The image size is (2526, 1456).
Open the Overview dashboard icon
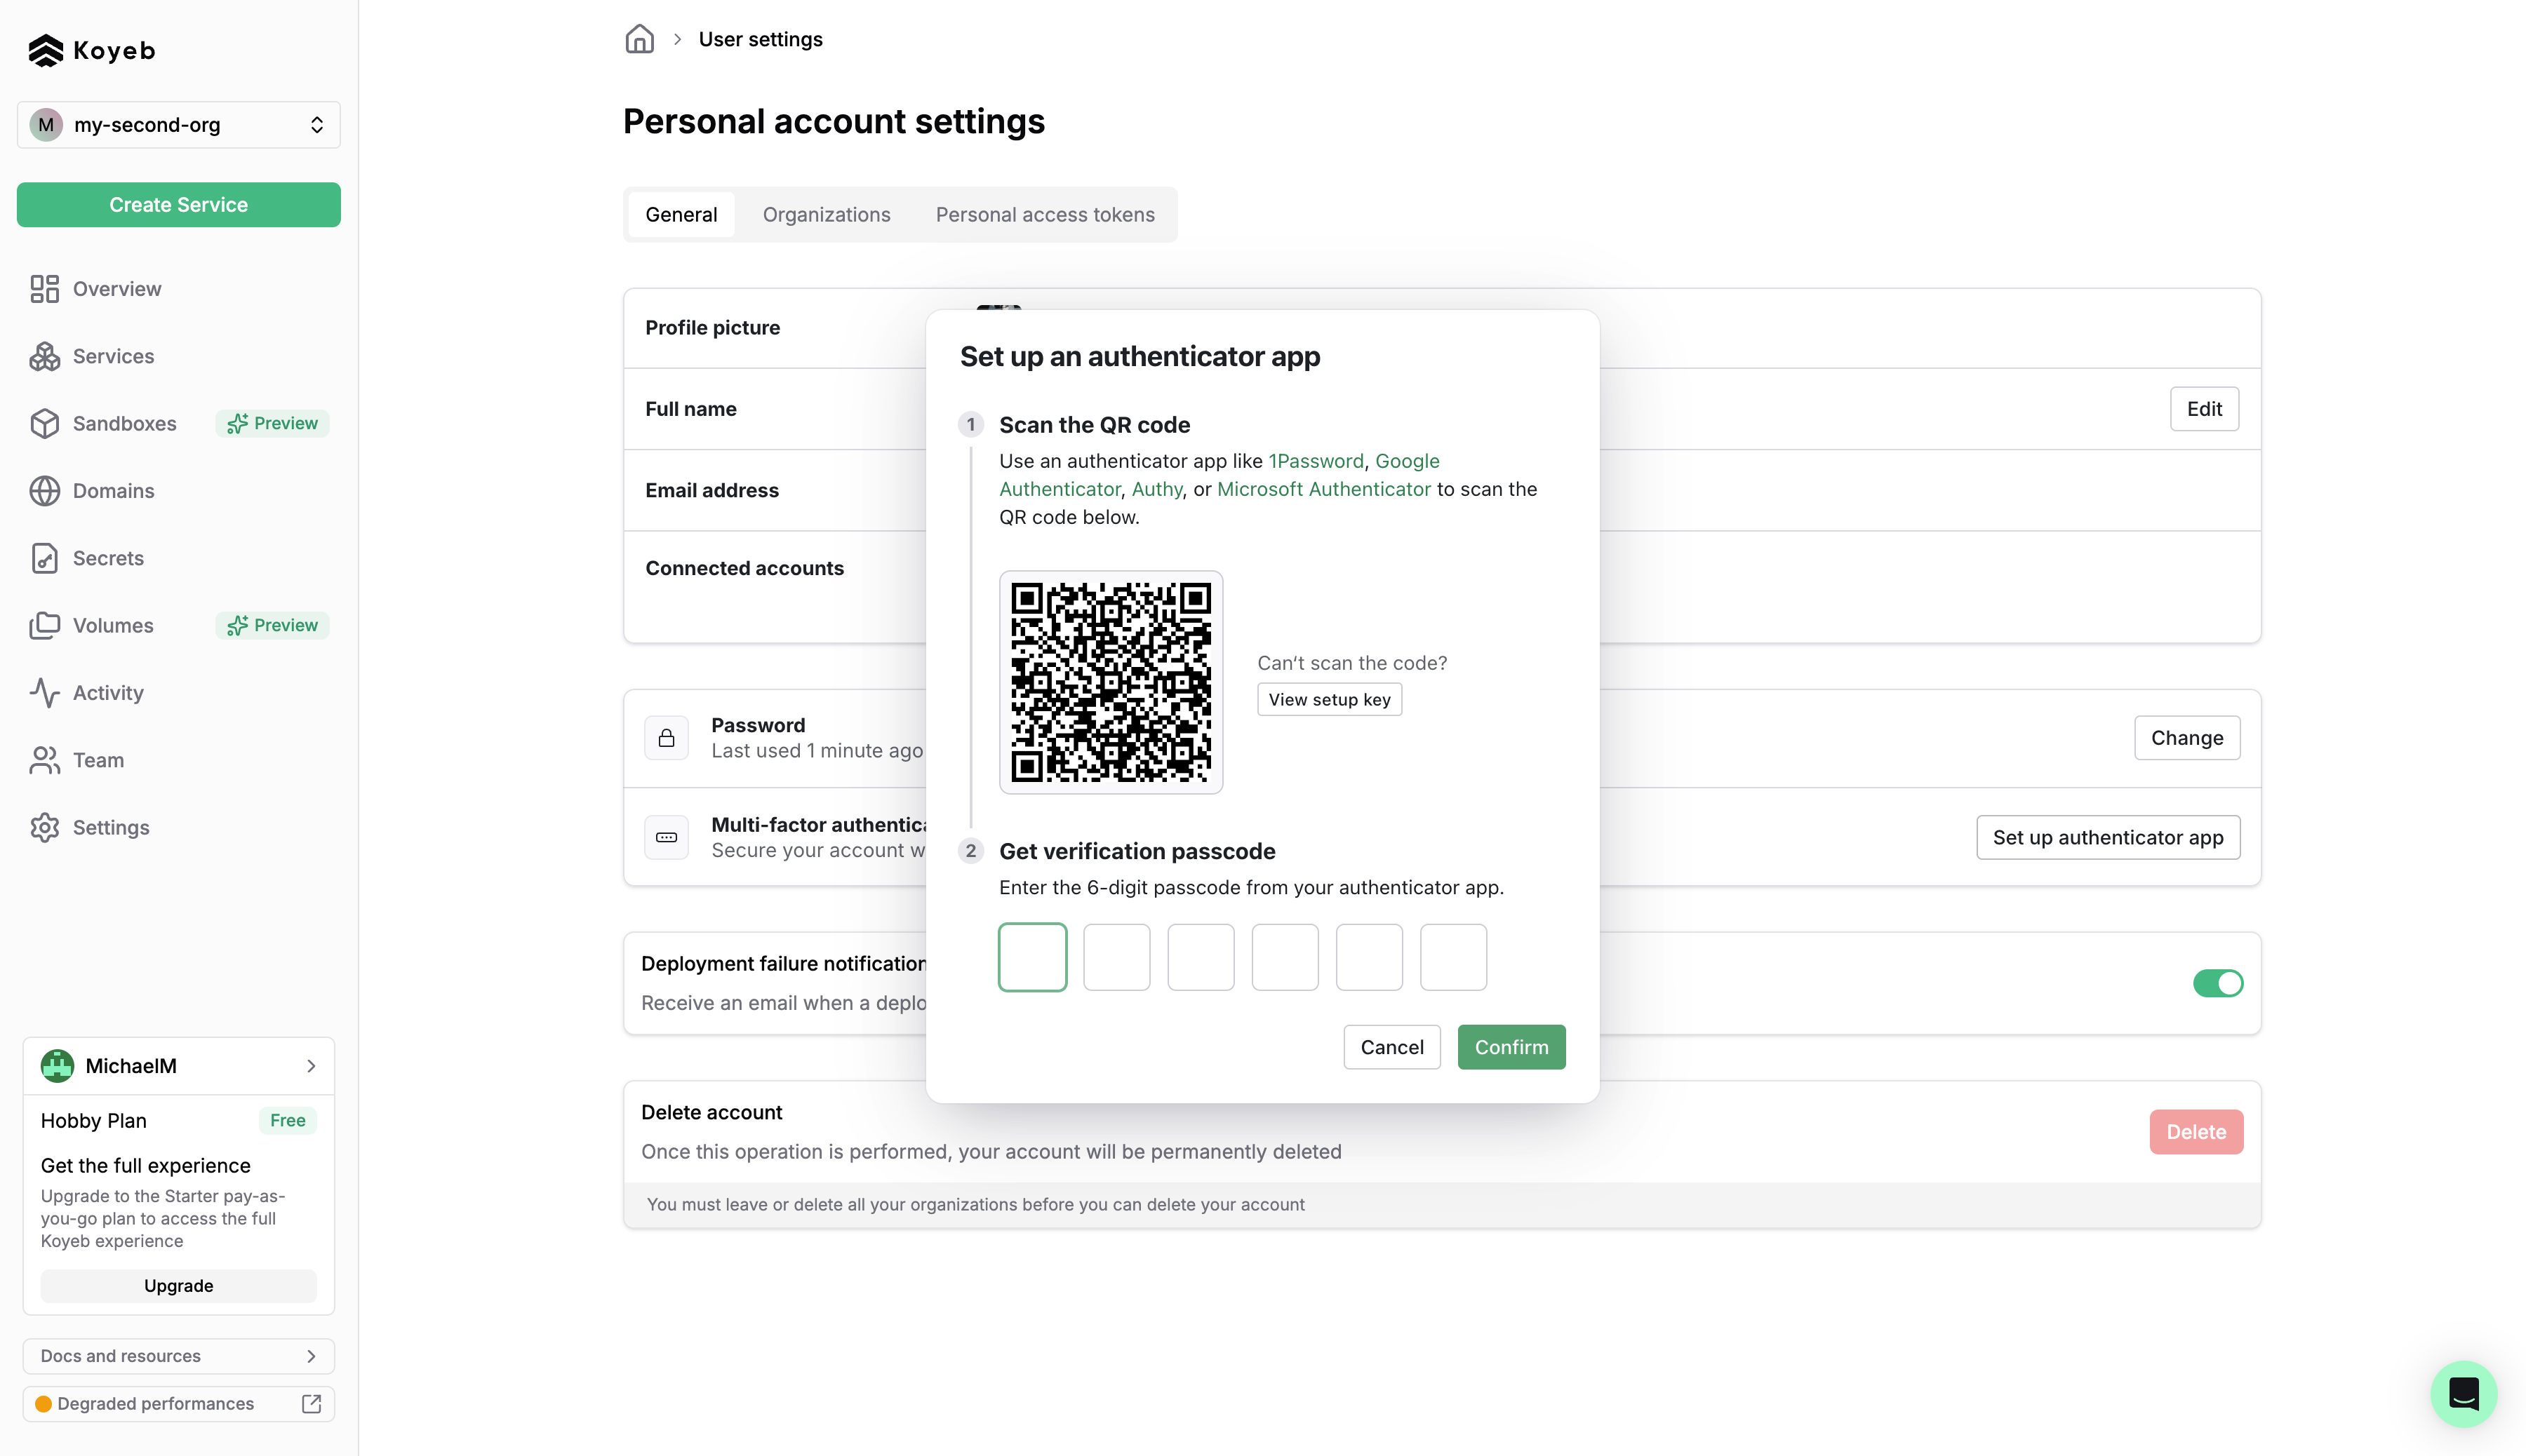[44, 289]
